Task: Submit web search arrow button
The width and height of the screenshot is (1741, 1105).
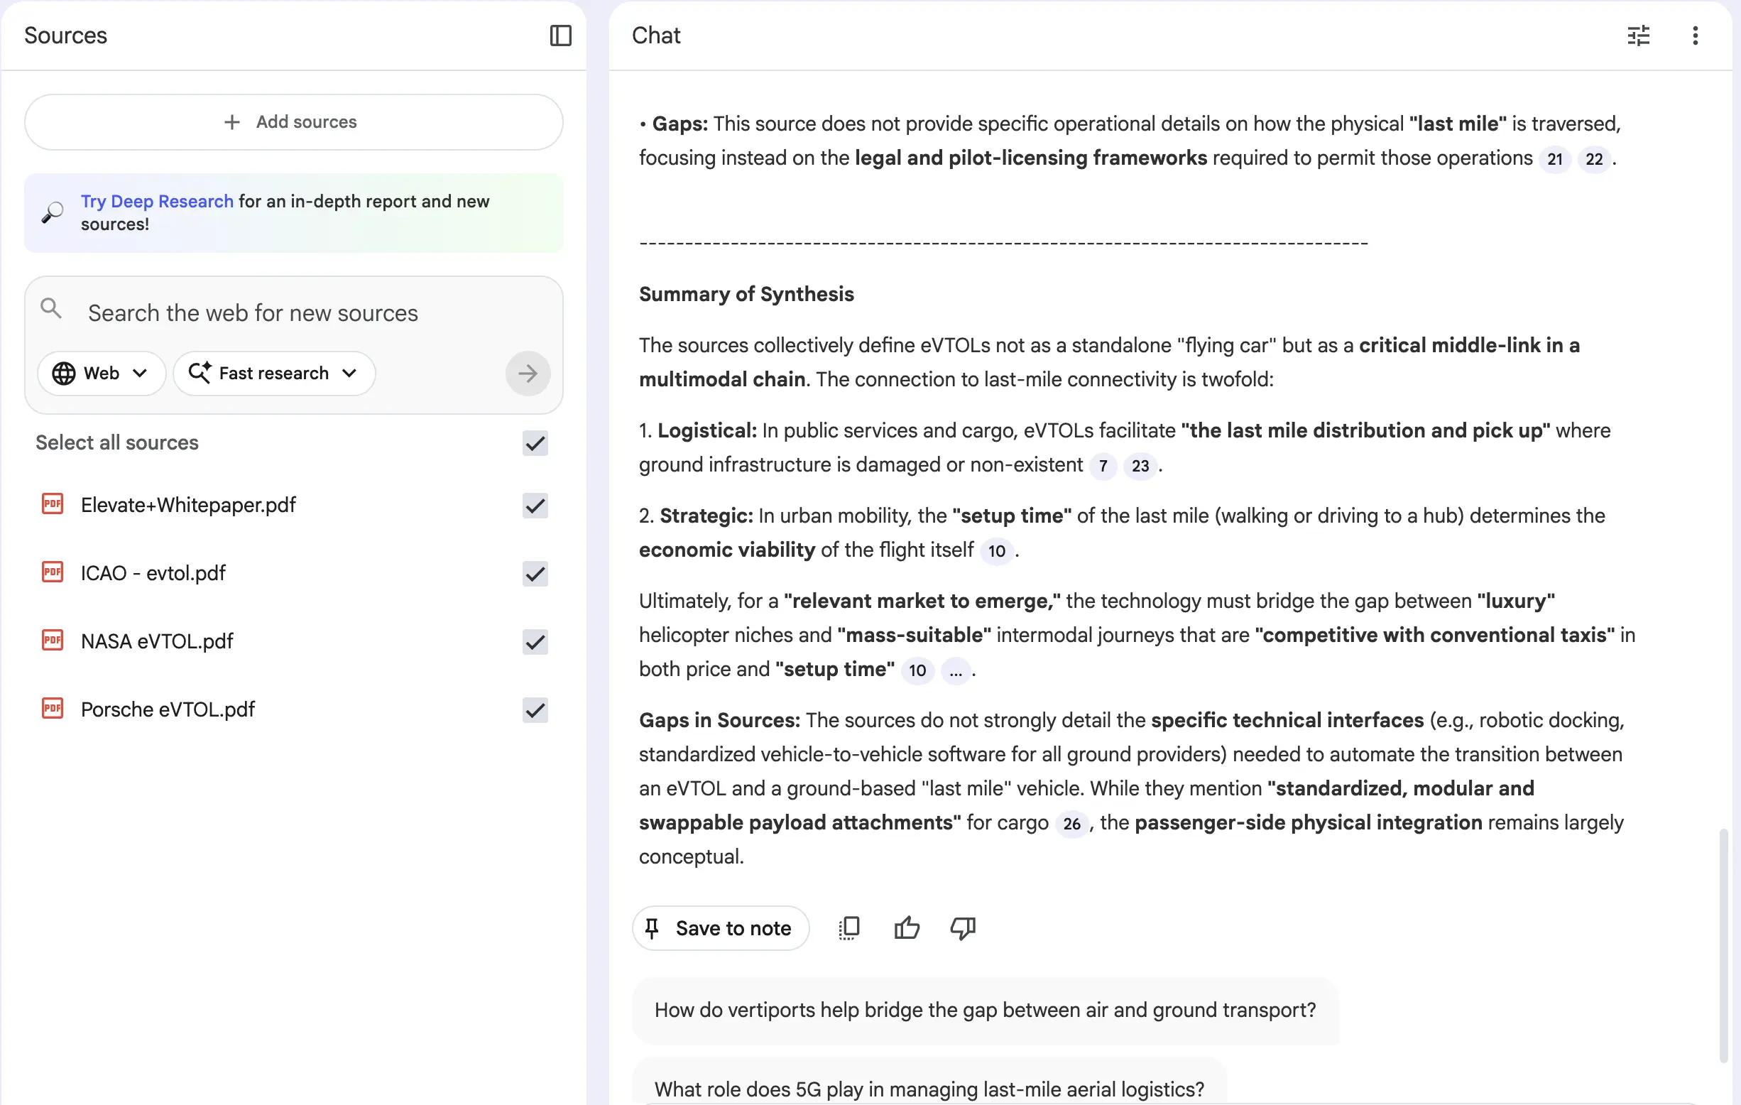Action: click(x=527, y=373)
